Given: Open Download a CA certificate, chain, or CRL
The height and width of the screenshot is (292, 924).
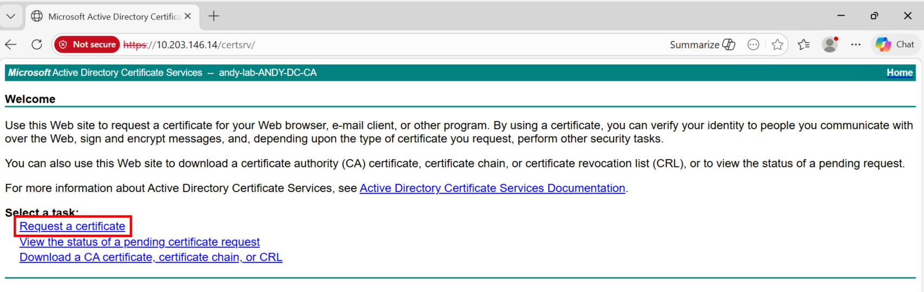Looking at the screenshot, I should (151, 257).
